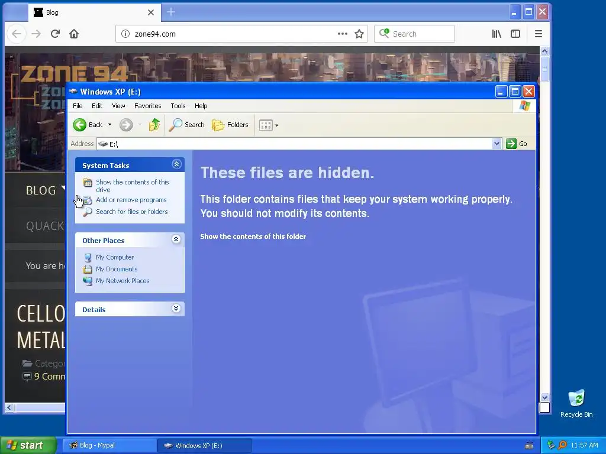Open the Explorer Search pane
The width and height of the screenshot is (606, 454).
(x=186, y=125)
